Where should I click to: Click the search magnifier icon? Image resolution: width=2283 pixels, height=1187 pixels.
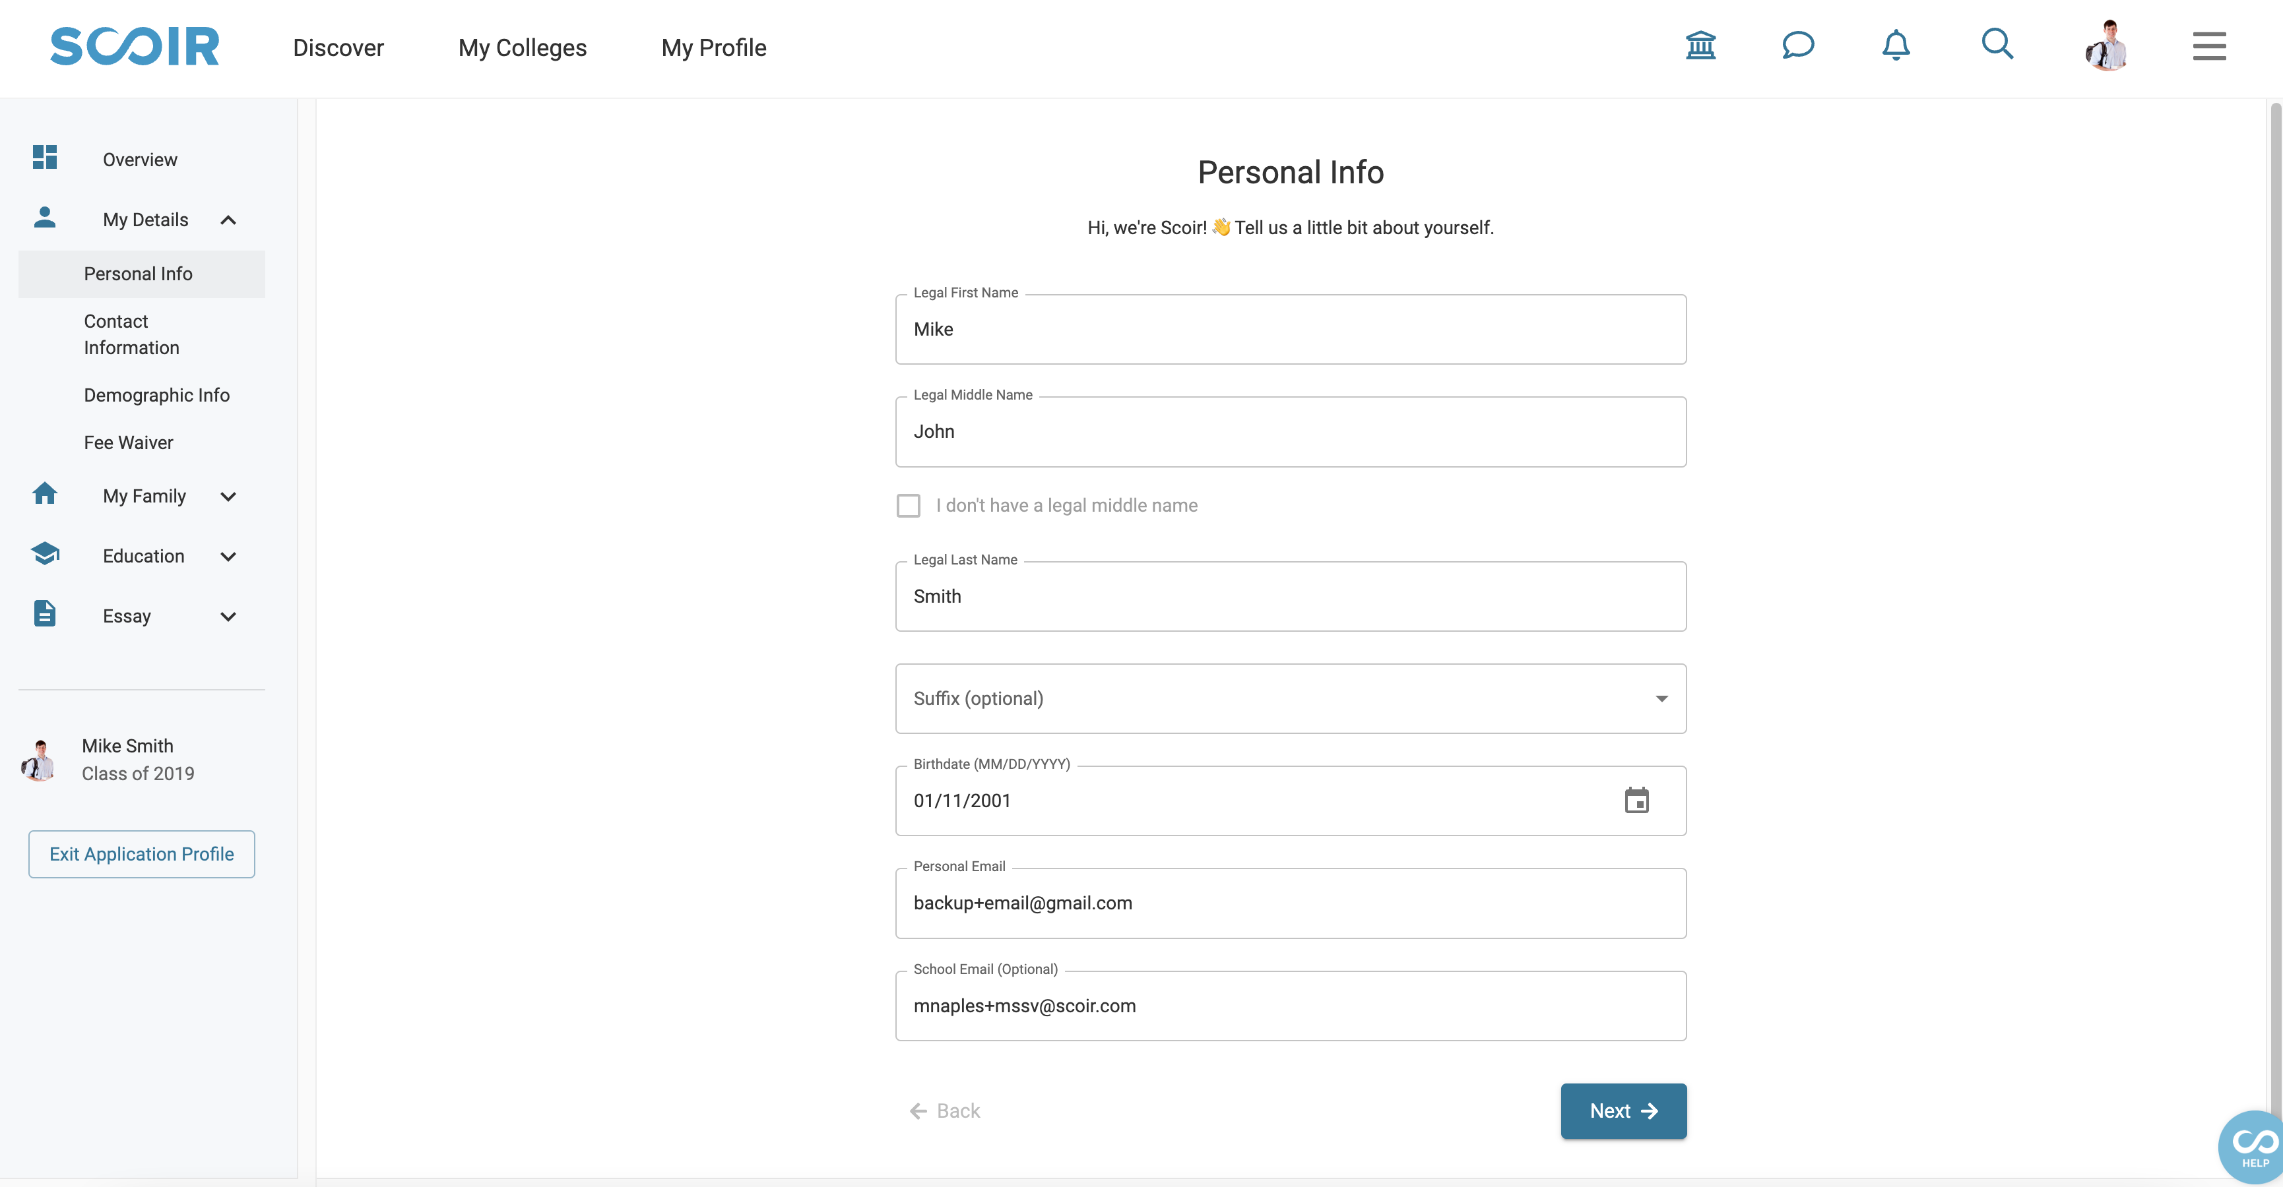1997,44
